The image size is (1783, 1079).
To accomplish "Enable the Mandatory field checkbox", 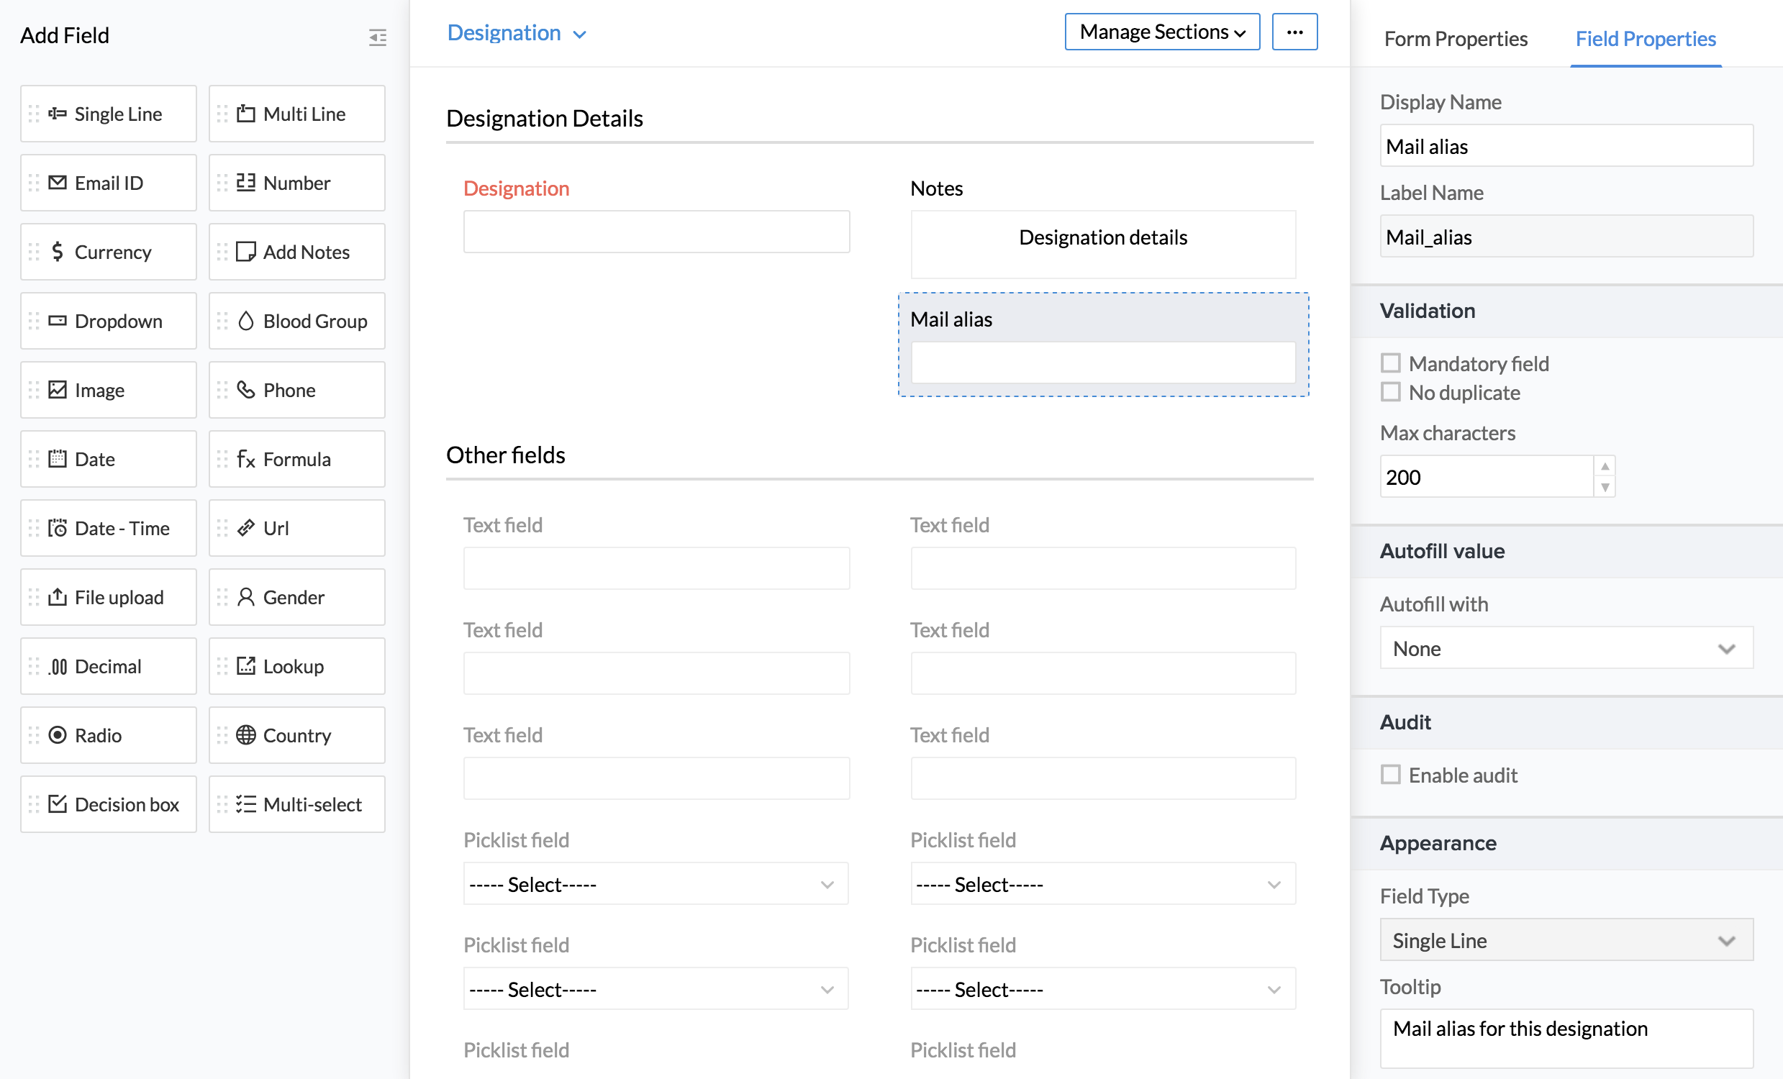I will pos(1390,363).
